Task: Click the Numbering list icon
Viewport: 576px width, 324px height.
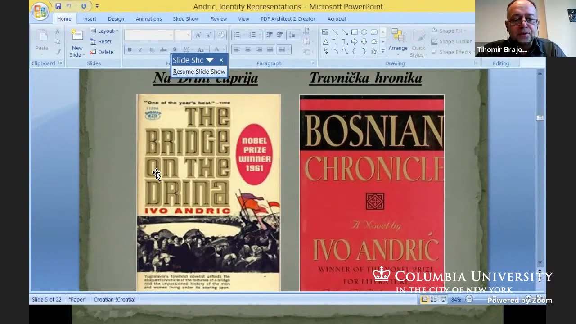Action: click(253, 35)
